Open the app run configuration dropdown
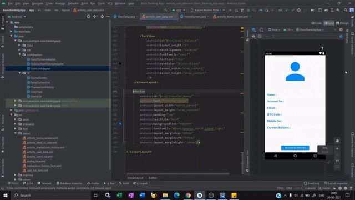 (179, 10)
